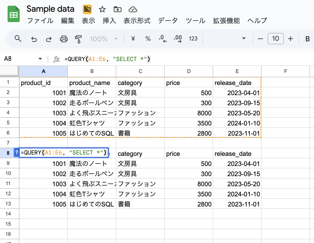Check the cloud save status icon

point(133,10)
